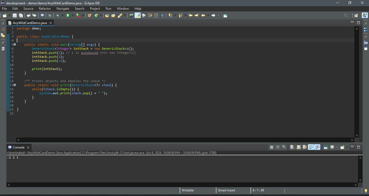Screen dimensions: 369x196
Task: Open the Back history dropdown arrow
Action: 208,16
